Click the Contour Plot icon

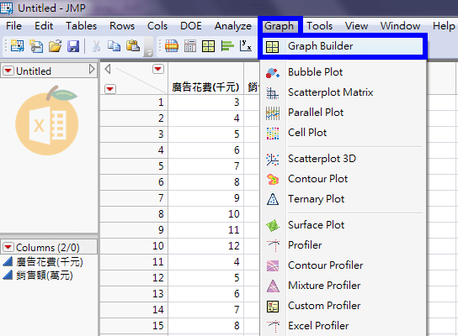(x=273, y=179)
